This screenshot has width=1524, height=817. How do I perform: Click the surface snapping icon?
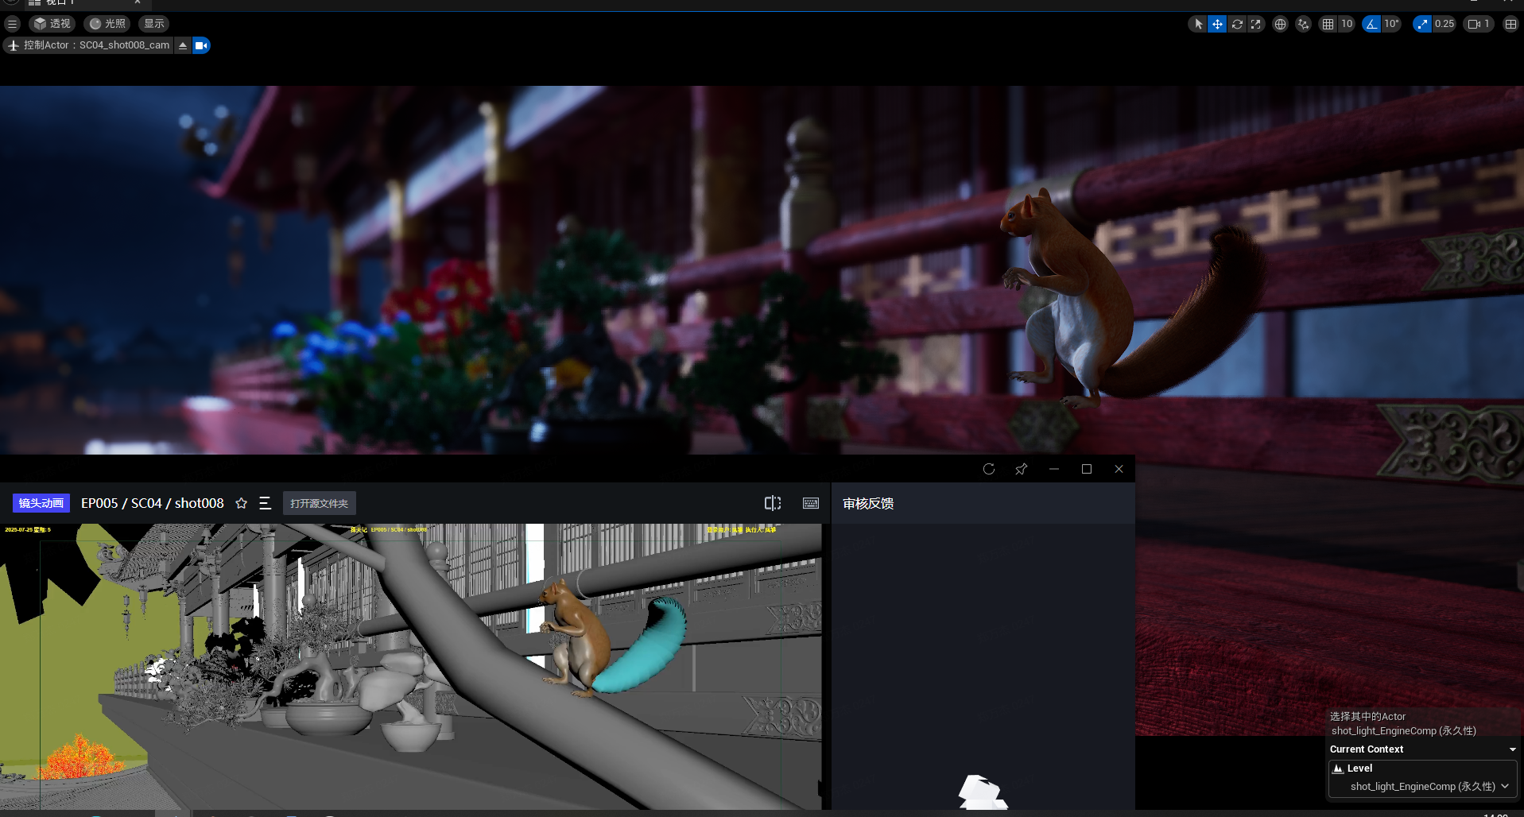pos(1303,24)
